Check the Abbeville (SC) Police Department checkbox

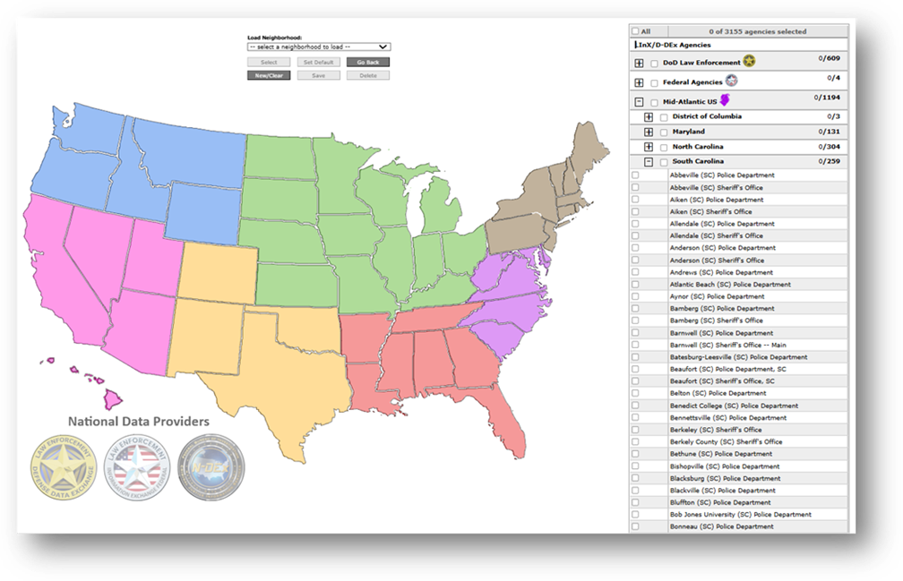tap(636, 175)
